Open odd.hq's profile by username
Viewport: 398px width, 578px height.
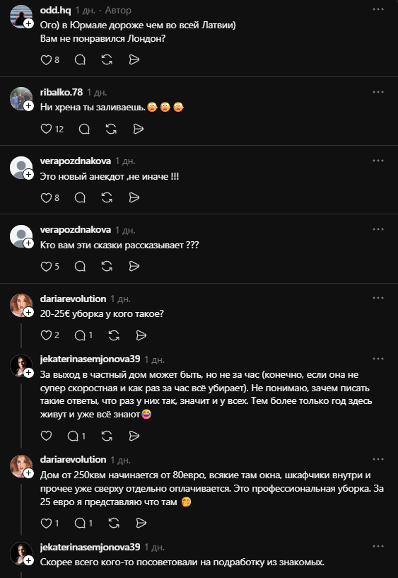pyautogui.click(x=55, y=11)
